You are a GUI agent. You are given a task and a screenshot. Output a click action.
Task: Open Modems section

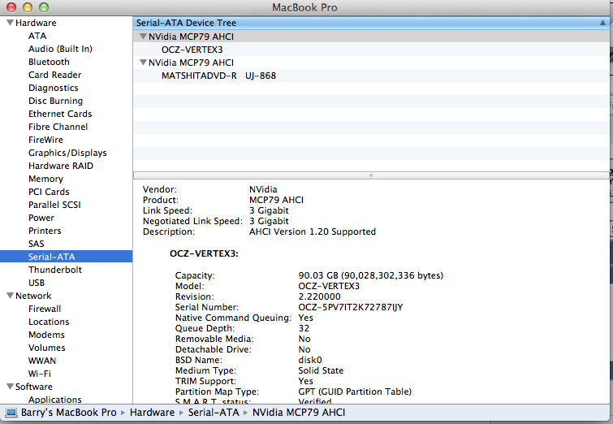[x=46, y=335]
